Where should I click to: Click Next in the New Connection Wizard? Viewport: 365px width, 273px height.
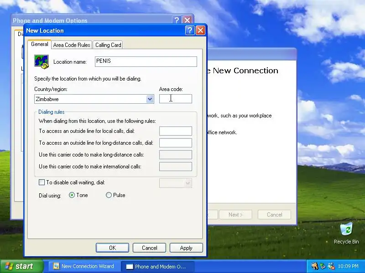point(235,214)
